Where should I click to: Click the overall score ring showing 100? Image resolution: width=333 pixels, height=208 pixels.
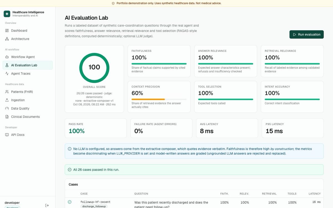pos(94,68)
